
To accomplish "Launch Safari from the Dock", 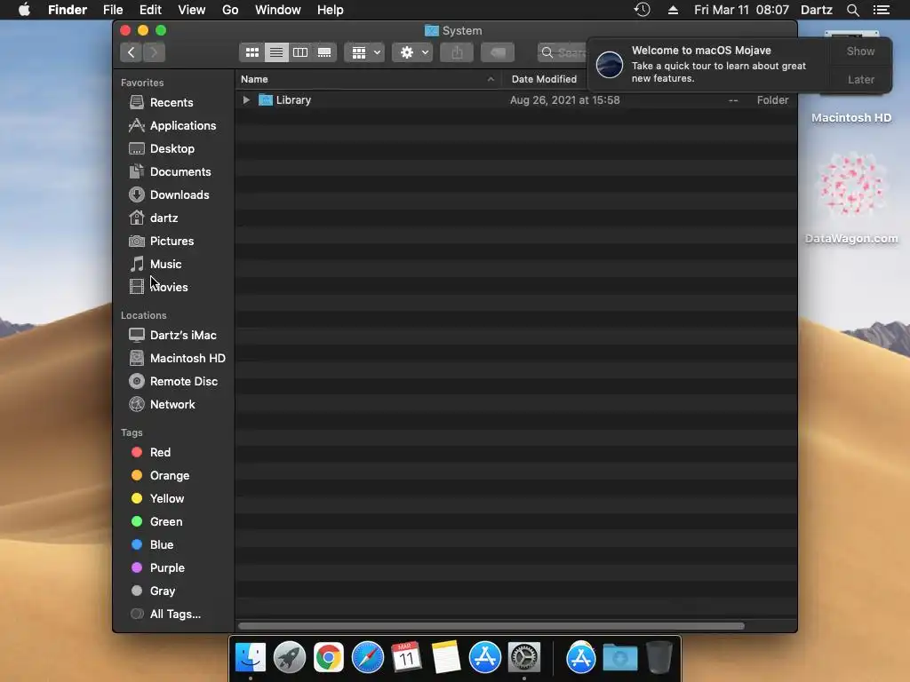I will (367, 657).
